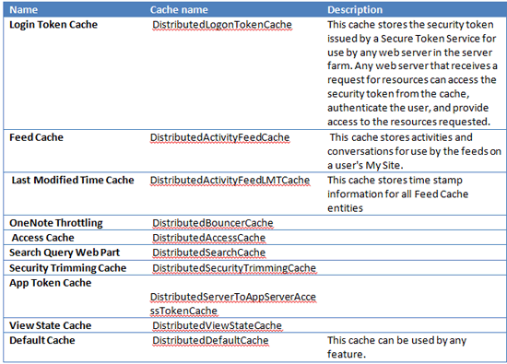Image resolution: width=507 pixels, height=364 pixels.
Task: Click description 'This cache stores time stamp information'
Action: point(397,194)
